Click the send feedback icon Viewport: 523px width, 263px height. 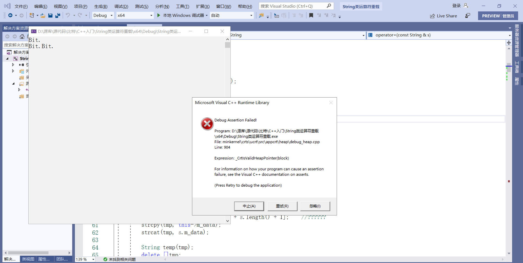click(x=468, y=16)
